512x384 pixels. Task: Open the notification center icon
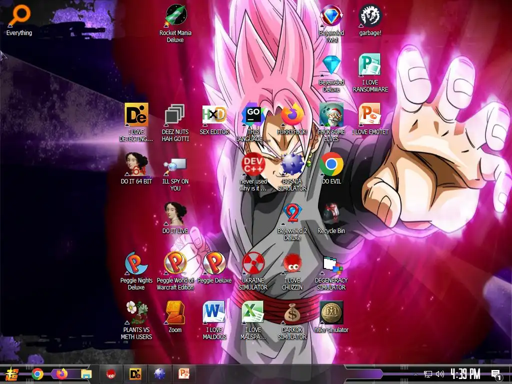point(496,375)
